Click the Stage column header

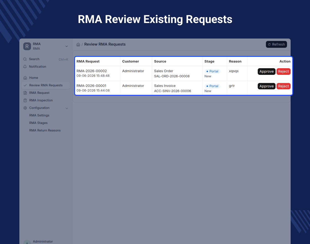click(x=209, y=62)
